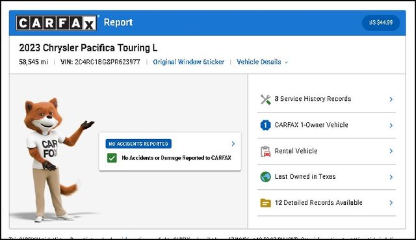The image size is (416, 240).
Task: Click the CAR FOX mascot image
Action: pos(55,159)
